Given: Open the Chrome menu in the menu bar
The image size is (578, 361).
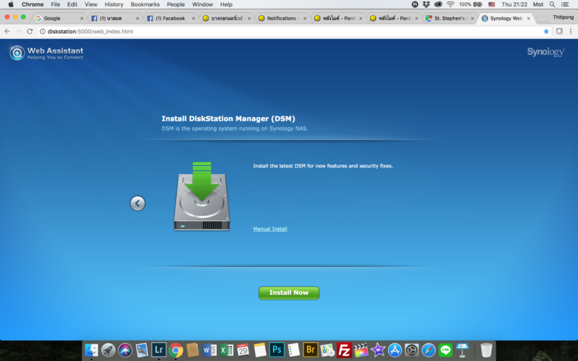Looking at the screenshot, I should pyautogui.click(x=33, y=4).
